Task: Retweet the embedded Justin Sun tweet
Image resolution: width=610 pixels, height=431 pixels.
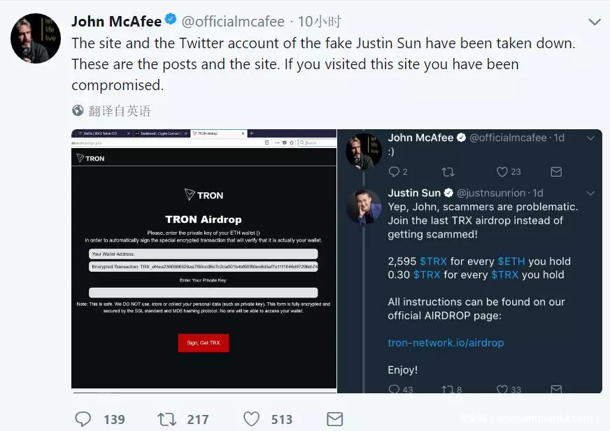Action: (446, 390)
